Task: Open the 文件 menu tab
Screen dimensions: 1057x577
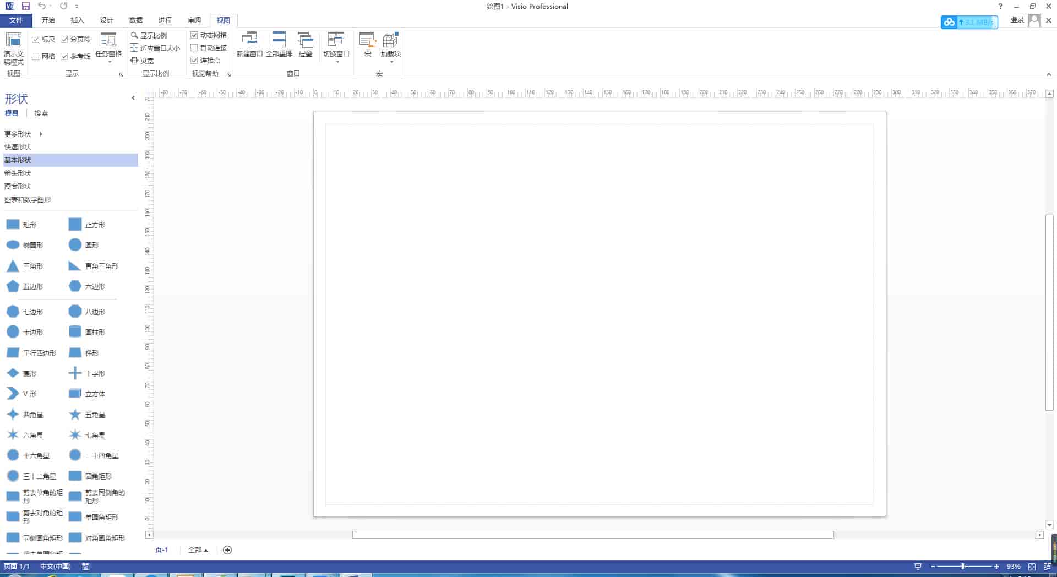Action: click(16, 20)
